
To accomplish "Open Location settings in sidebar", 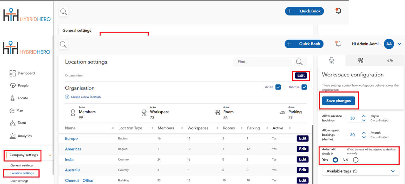I will [22, 173].
